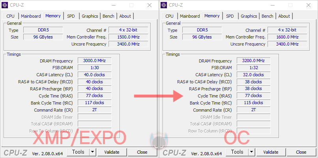
Task: Open the CPU tab in left window
Action: (11, 16)
